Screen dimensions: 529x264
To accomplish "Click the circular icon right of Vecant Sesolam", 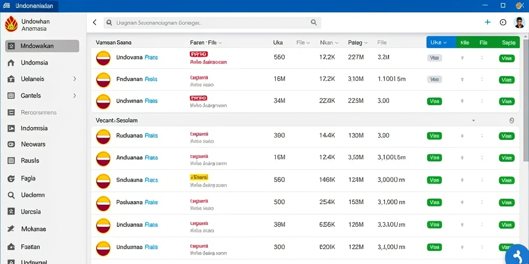I will 512,121.
